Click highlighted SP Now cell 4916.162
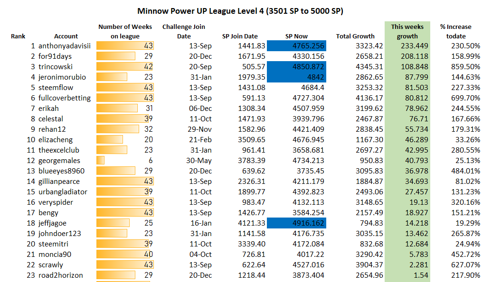 click(296, 223)
